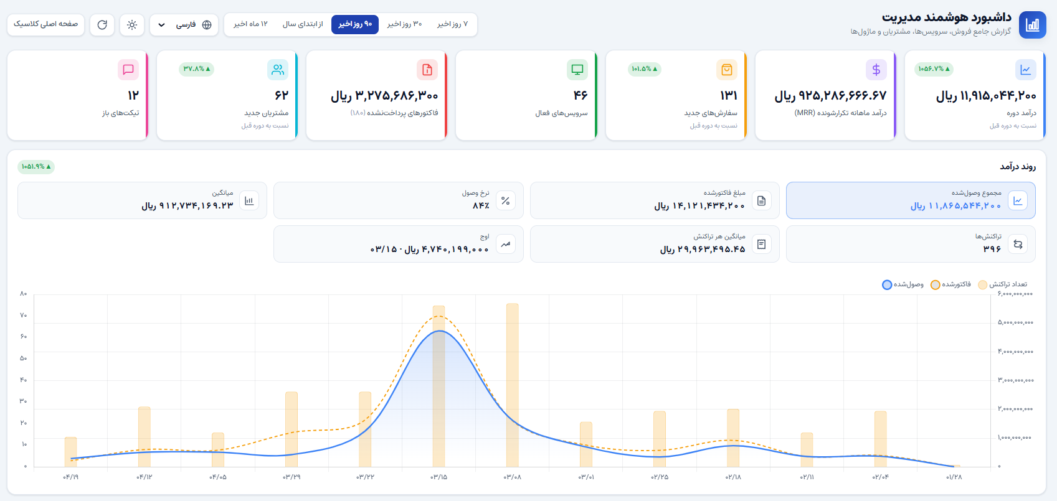Click the dollar MRR card icon
1057x501 pixels.
pyautogui.click(x=876, y=70)
